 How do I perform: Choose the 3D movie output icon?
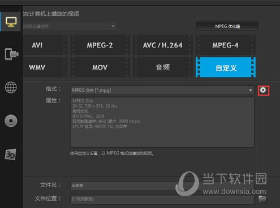(x=11, y=154)
